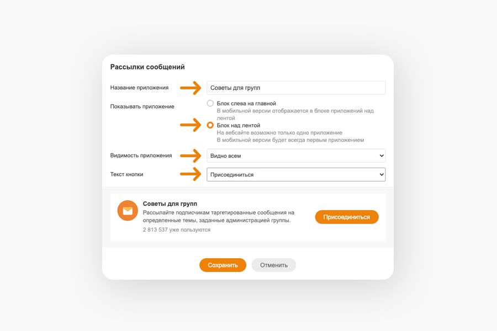Open the Видно всем visibility dropdown
Image resolution: width=497 pixels, height=331 pixels.
(296, 156)
